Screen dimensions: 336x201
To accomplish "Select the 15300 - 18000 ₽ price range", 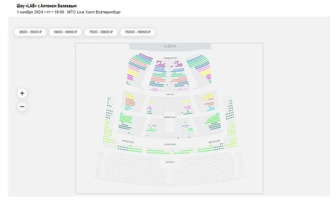I will 139,32.
